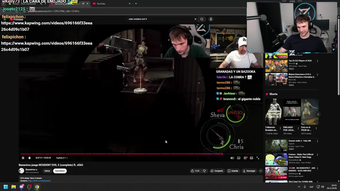Open the ENOJADO POR JUGA short
This screenshot has height=191, width=340.
pyautogui.click(x=292, y=112)
